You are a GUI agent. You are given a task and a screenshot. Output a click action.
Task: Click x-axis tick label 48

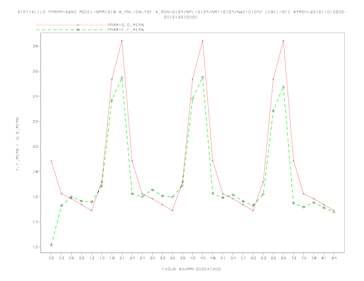tap(213, 258)
